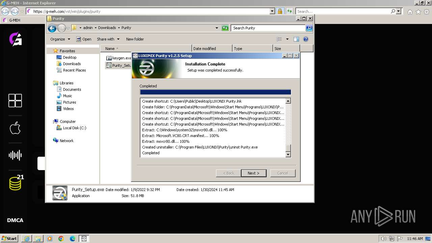
Task: Click the Downloads breadcrumb segment
Action: tap(107, 28)
